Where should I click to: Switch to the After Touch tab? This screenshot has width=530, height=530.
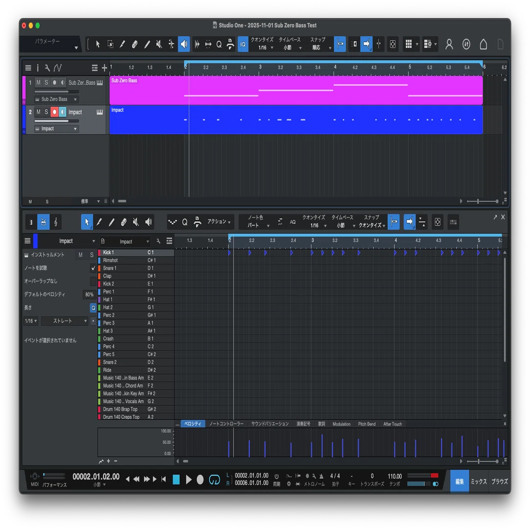pos(392,424)
